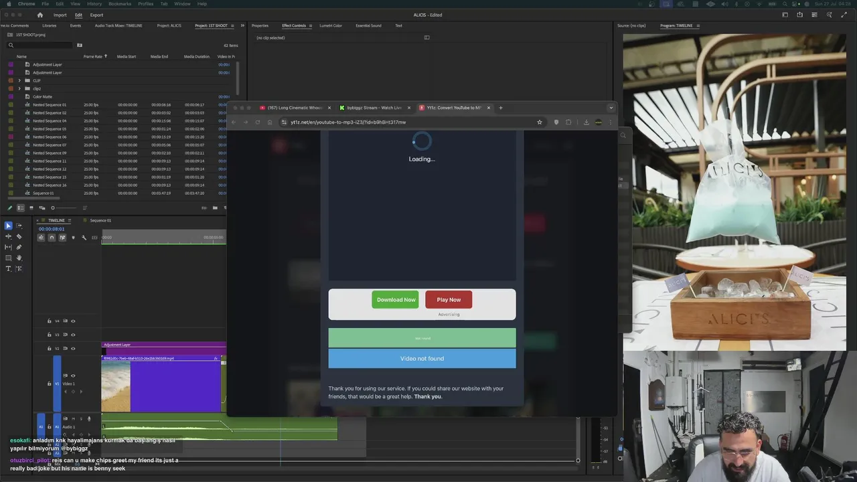Open the search-by-image bin icon beside project search
The height and width of the screenshot is (482, 857).
pyautogui.click(x=79, y=45)
